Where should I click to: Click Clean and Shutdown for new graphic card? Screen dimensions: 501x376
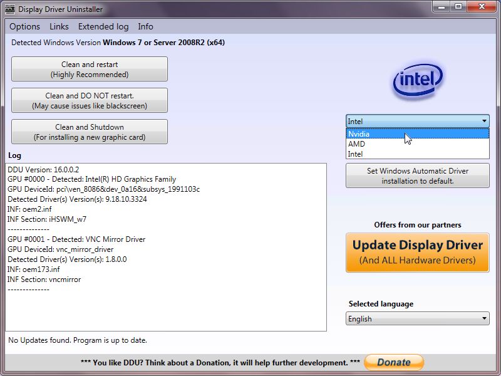click(x=89, y=132)
